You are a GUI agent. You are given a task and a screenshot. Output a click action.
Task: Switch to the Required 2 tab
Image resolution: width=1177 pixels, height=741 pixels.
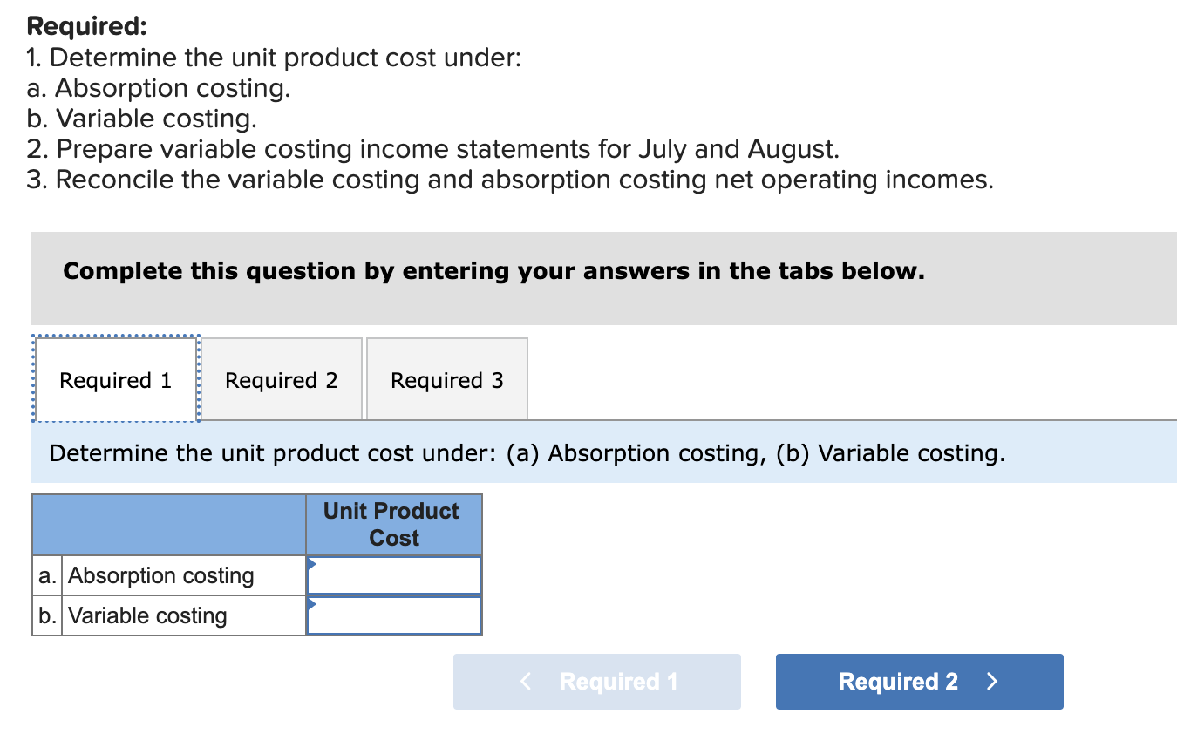click(x=281, y=379)
